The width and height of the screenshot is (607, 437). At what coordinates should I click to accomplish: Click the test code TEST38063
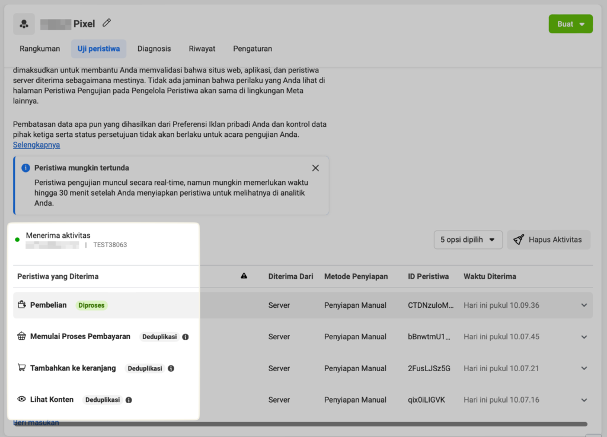click(x=110, y=245)
